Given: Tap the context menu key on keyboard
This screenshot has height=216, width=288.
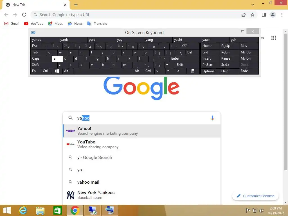Looking at the screenshot, I should (193, 71).
